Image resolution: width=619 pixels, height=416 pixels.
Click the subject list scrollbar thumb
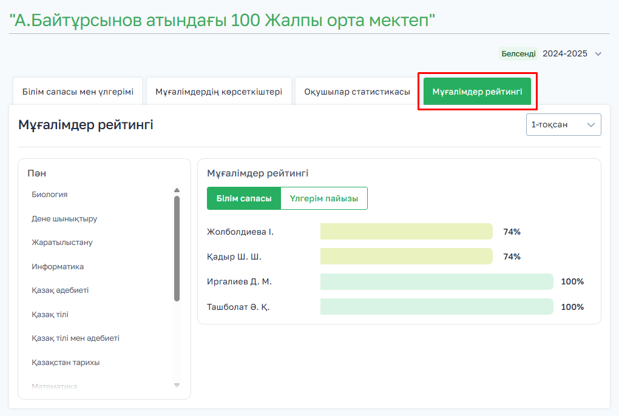(x=177, y=249)
